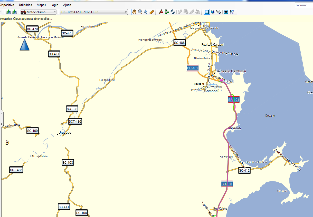Switch to the Selection arrow tool

(146, 12)
